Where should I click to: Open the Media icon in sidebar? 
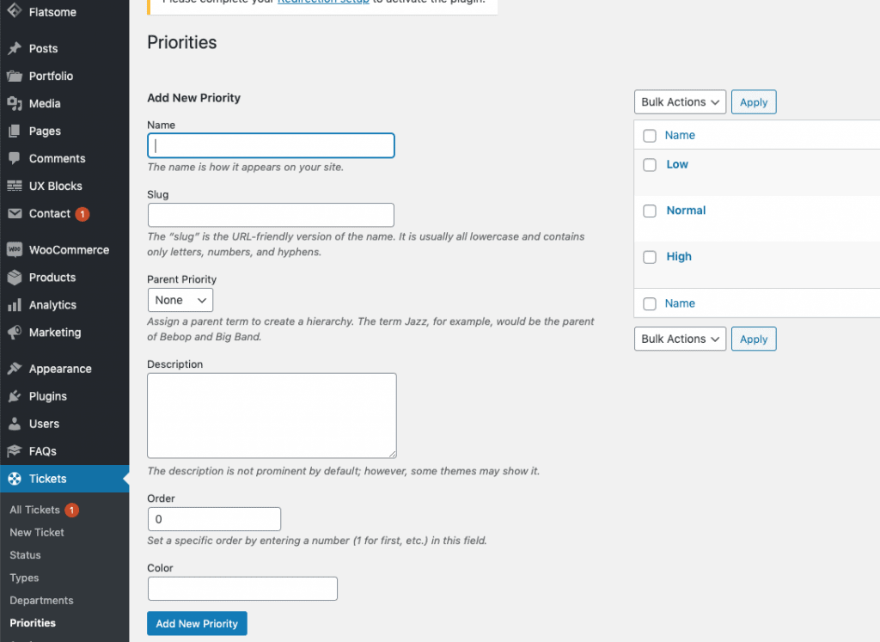[x=15, y=104]
